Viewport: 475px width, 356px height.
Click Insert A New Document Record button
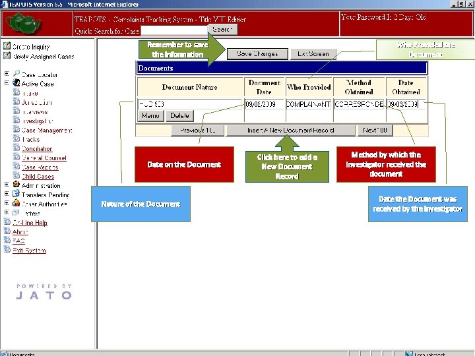coord(291,131)
